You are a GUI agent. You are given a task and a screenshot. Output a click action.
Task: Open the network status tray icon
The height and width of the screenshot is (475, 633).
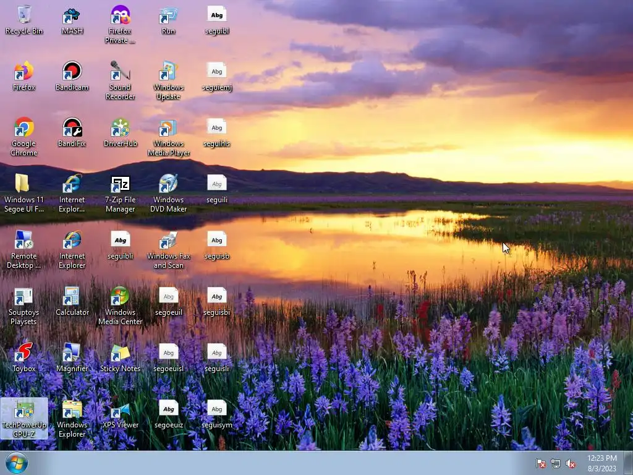pos(556,463)
